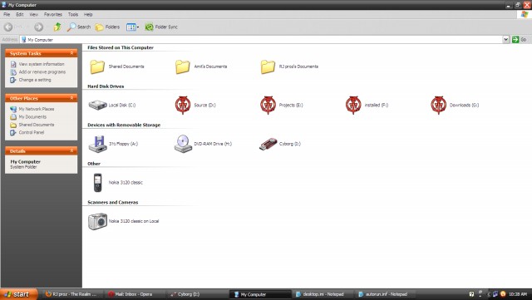Click the Files Stored on This Computer header
Image resolution: width=532 pixels, height=300 pixels.
tap(121, 47)
